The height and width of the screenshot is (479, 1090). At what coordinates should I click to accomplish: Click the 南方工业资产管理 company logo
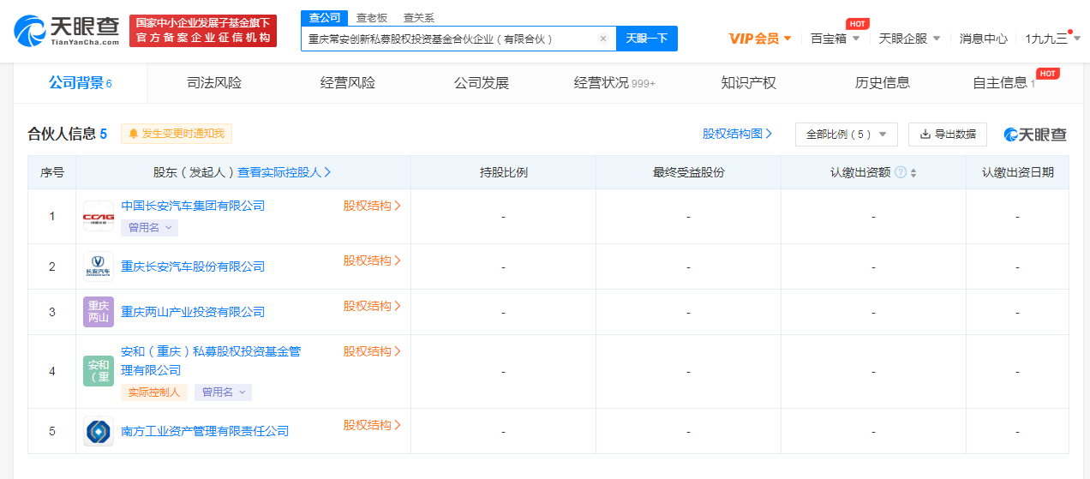pyautogui.click(x=98, y=431)
